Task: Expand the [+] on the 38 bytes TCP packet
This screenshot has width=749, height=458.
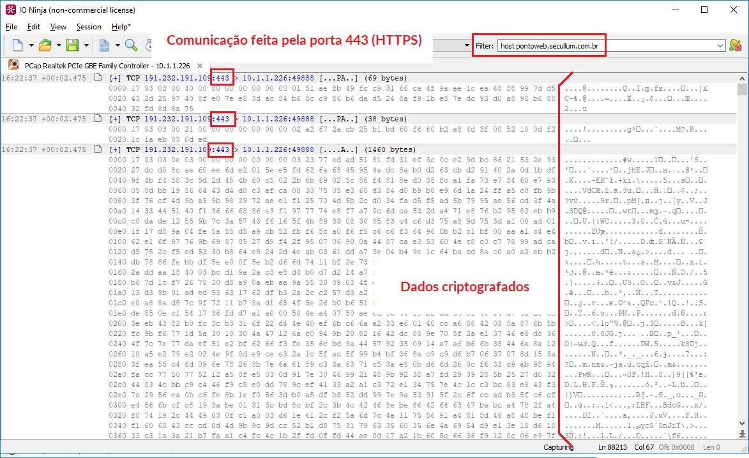Action: pyautogui.click(x=116, y=119)
